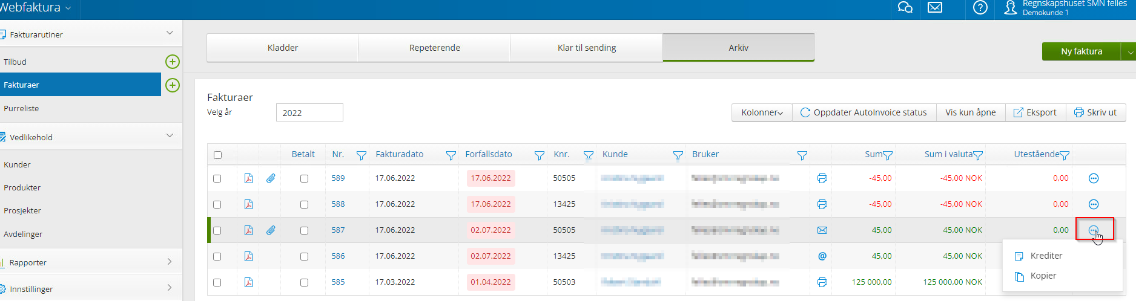The height and width of the screenshot is (301, 1136).
Task: Filter the Knr. column
Action: click(x=589, y=155)
